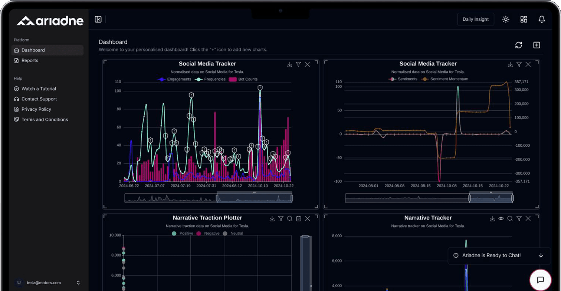
Task: Toggle the eye icon on Narrative Tracker
Action: pyautogui.click(x=501, y=219)
